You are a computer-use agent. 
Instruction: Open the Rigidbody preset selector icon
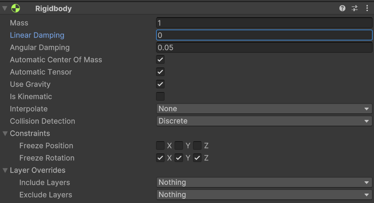pyautogui.click(x=355, y=8)
